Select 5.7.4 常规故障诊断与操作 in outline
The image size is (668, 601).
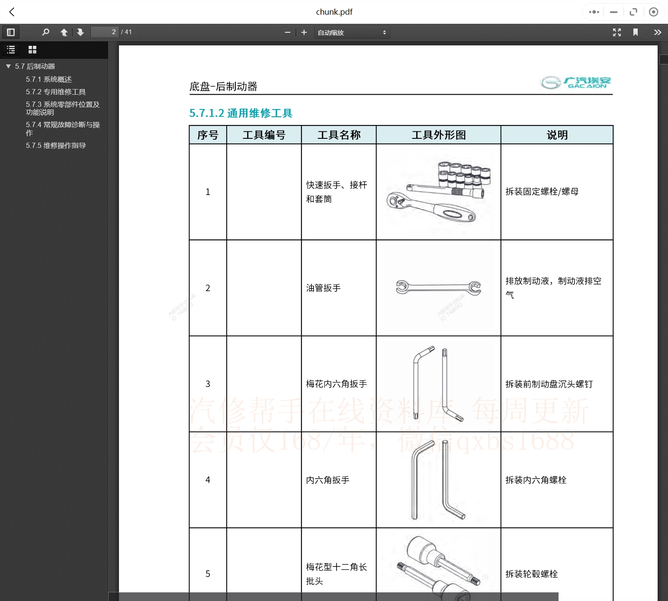point(62,125)
